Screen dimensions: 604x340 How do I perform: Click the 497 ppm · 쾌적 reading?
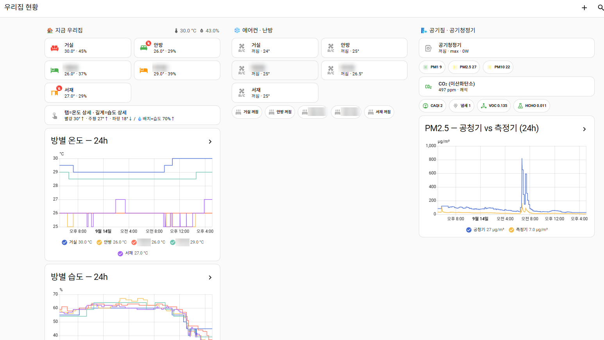click(453, 90)
